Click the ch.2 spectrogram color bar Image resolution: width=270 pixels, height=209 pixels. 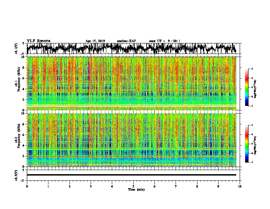pyautogui.click(x=247, y=144)
